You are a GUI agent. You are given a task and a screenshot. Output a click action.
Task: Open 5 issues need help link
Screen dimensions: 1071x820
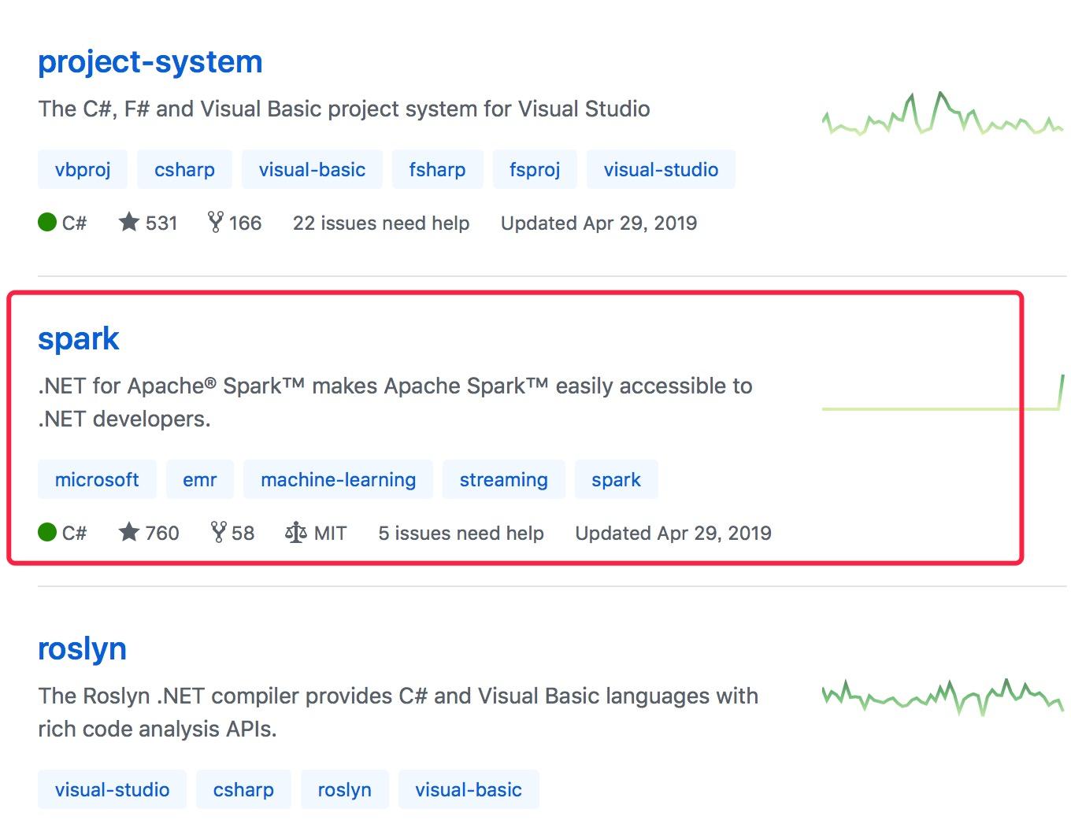click(461, 534)
